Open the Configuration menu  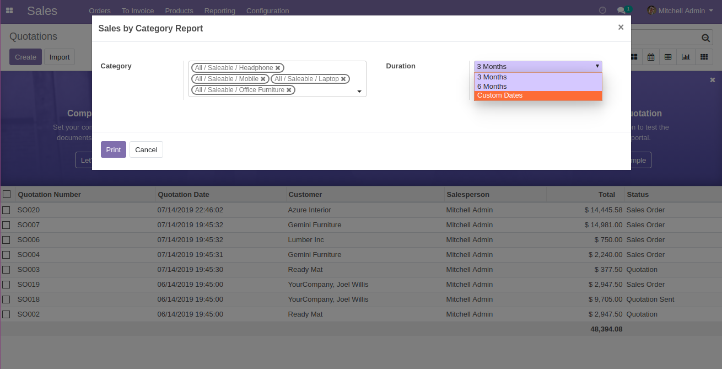(x=267, y=10)
